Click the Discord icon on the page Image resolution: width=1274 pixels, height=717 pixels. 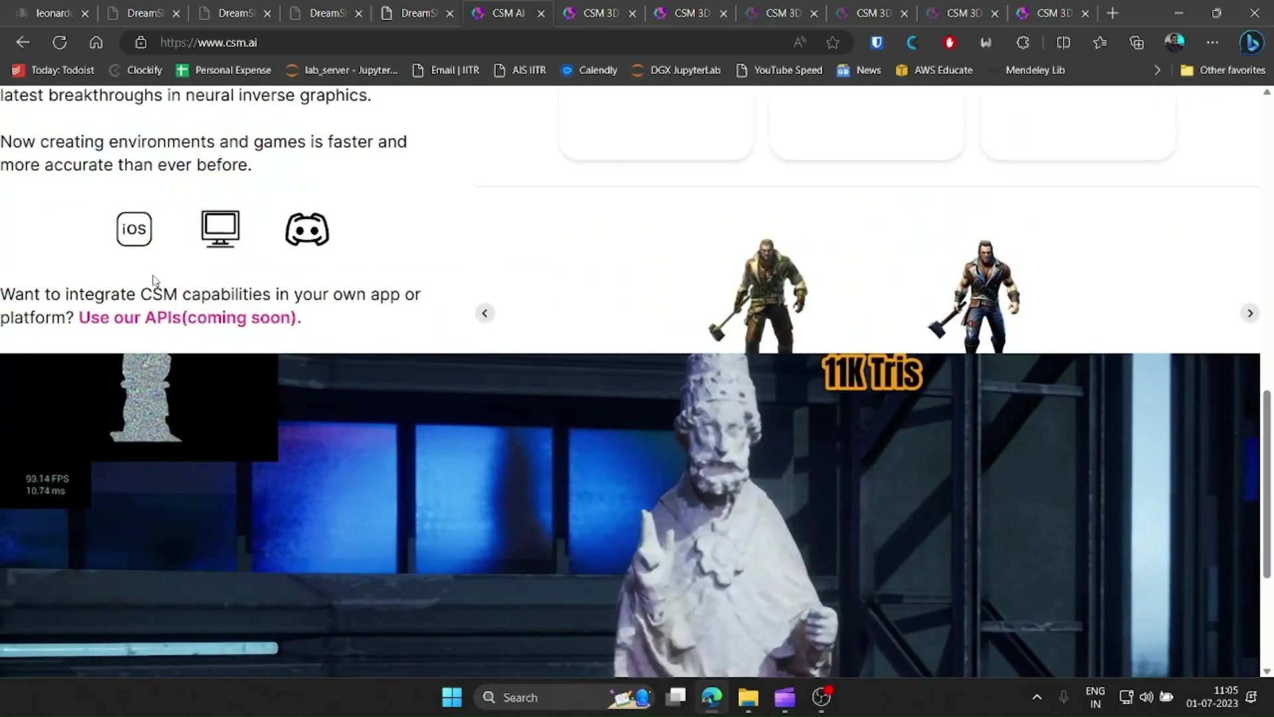[x=307, y=229]
